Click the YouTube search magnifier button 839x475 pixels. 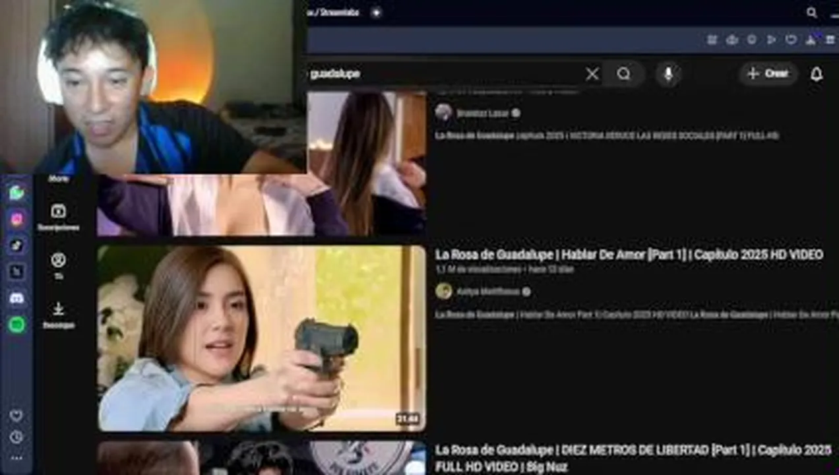(x=624, y=74)
